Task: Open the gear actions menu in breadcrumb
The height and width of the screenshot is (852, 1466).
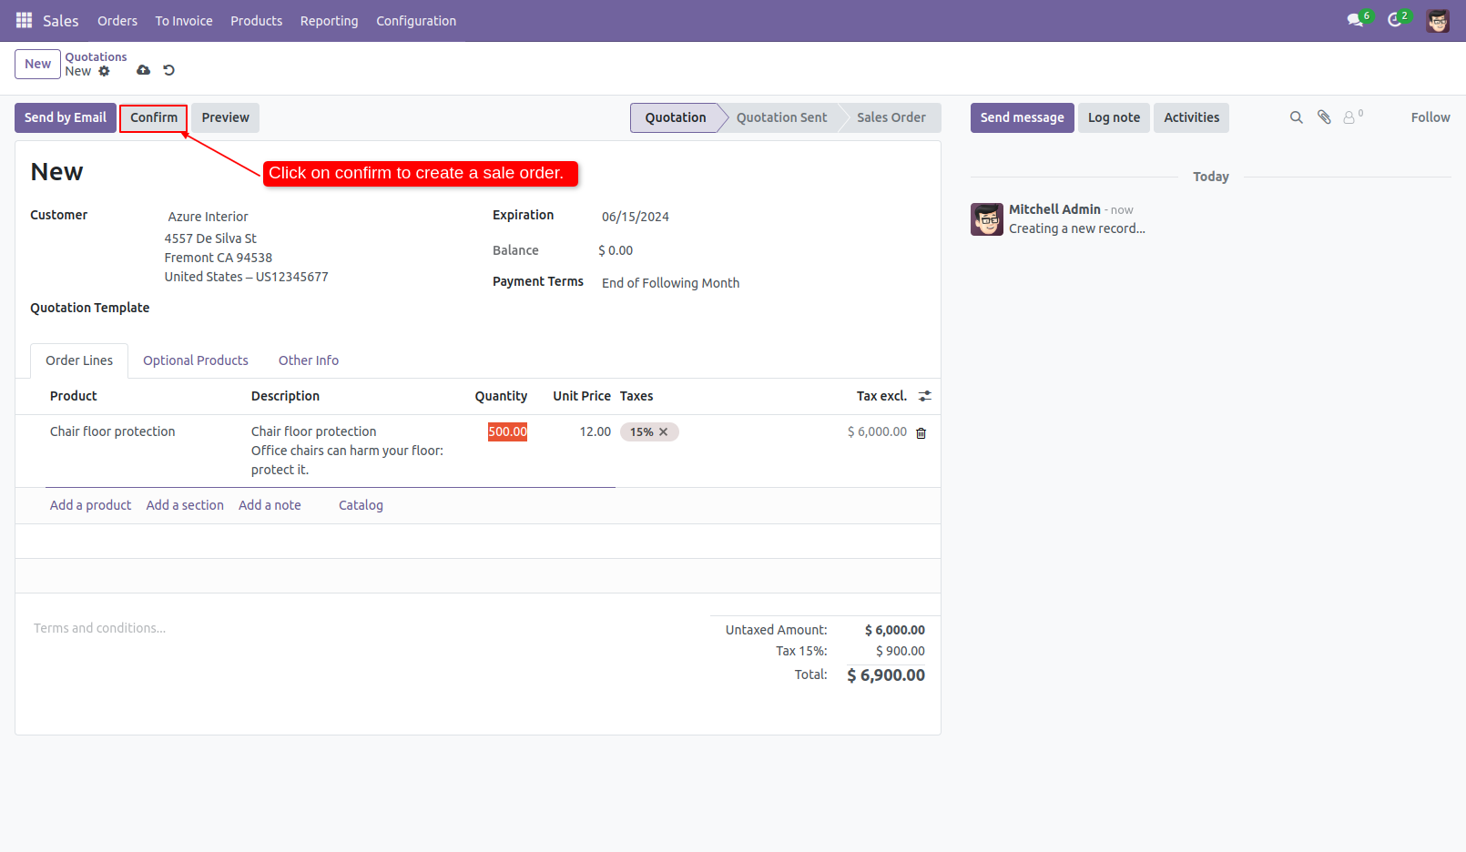Action: coord(105,71)
